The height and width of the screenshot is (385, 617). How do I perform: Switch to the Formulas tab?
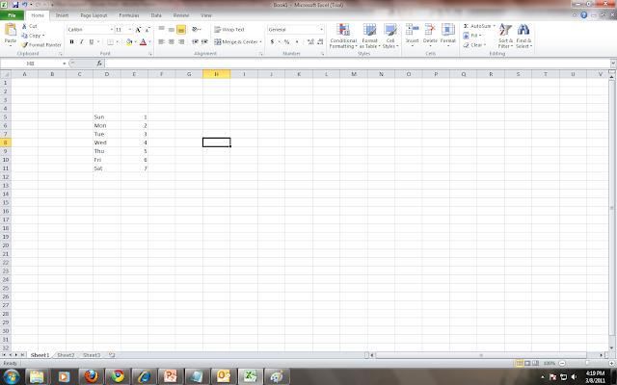129,15
